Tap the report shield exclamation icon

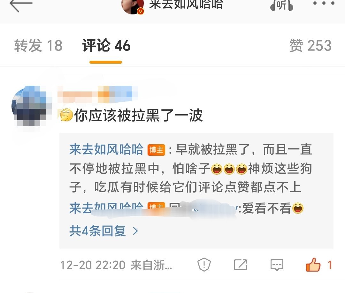pos(204,265)
